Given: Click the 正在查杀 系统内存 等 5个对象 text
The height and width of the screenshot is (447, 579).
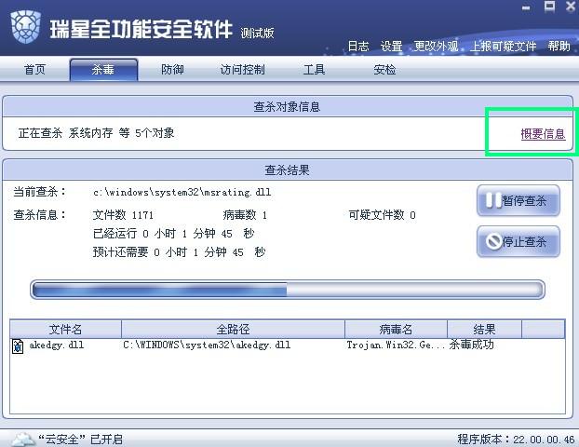Looking at the screenshot, I should pos(97,133).
